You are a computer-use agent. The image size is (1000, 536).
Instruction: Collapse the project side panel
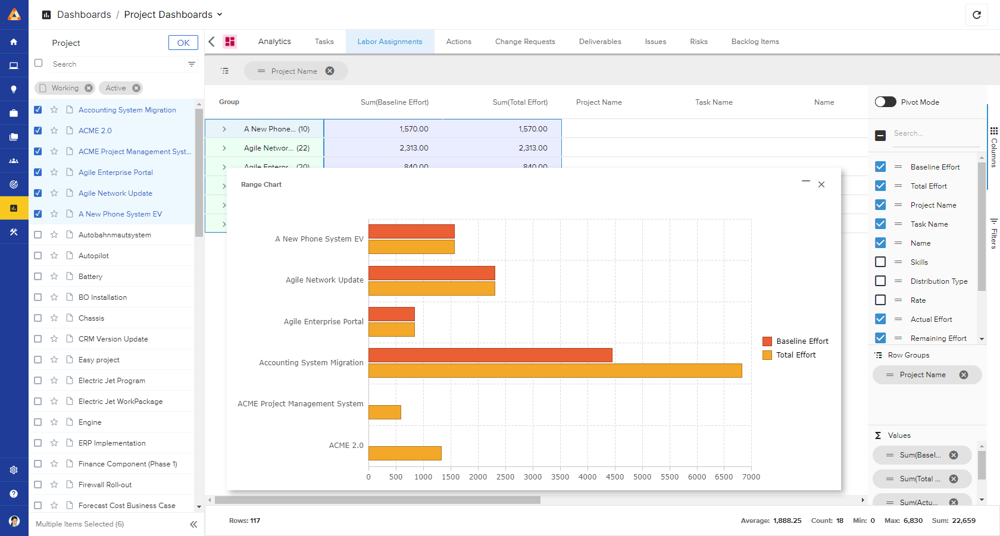click(x=193, y=524)
